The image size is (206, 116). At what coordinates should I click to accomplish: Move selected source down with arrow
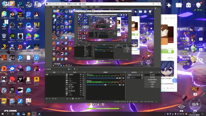(x=79, y=98)
